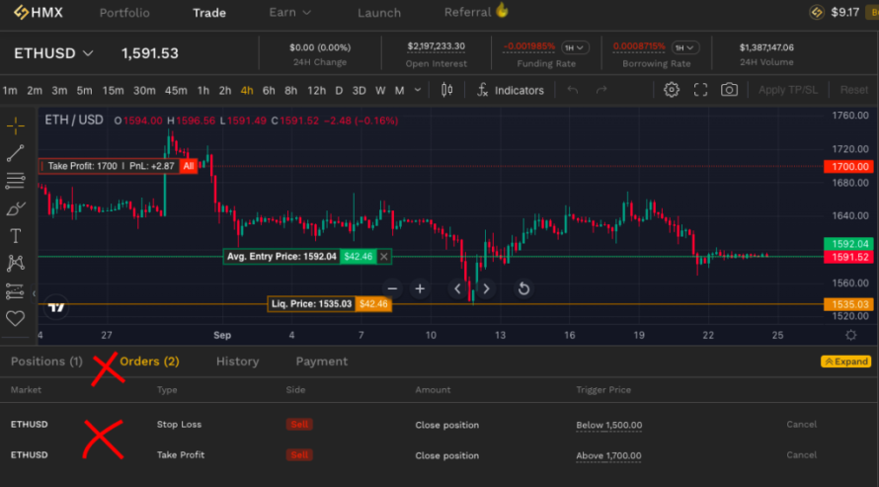Open the Portfolio page

point(124,13)
